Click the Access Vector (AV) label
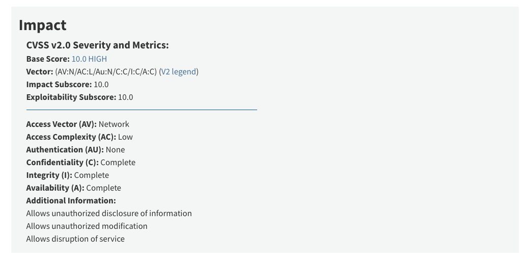 click(61, 124)
